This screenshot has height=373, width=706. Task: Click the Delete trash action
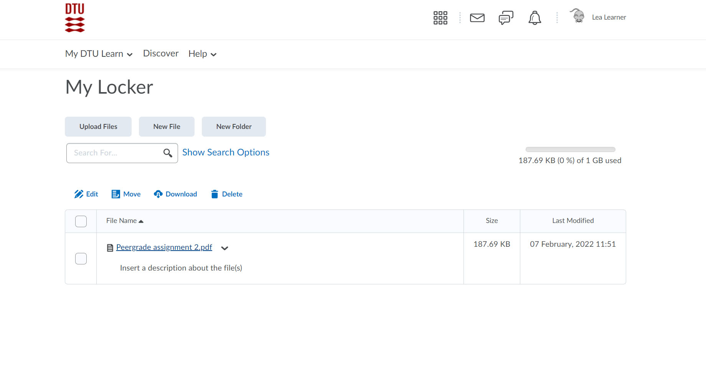pyautogui.click(x=227, y=194)
